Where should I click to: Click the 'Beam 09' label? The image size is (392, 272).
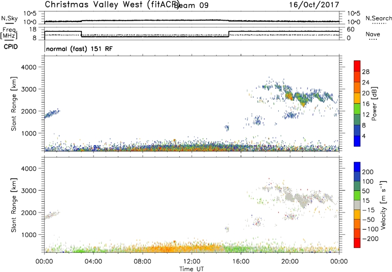(192, 5)
